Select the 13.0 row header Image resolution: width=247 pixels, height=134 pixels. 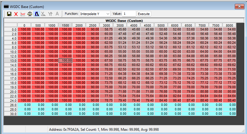(11, 61)
